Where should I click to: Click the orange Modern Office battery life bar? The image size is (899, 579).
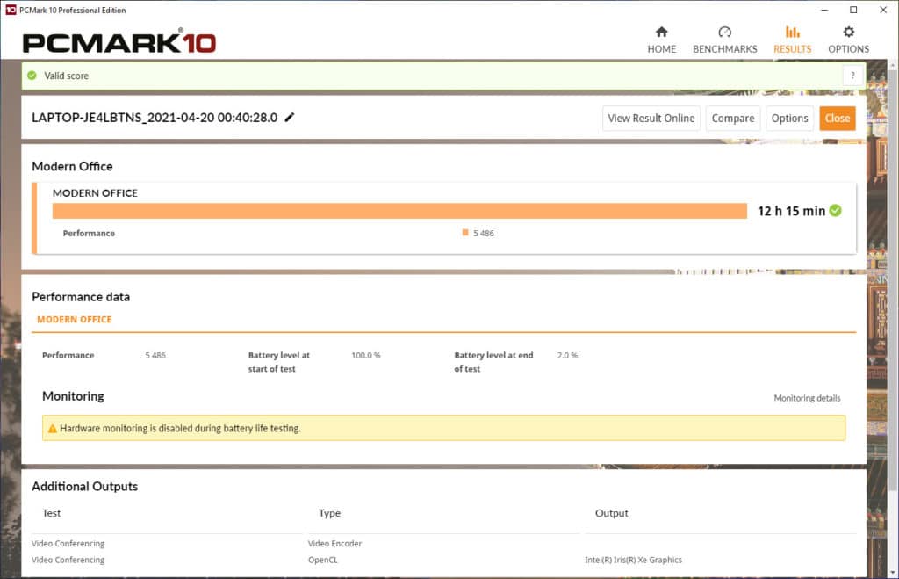tap(399, 211)
